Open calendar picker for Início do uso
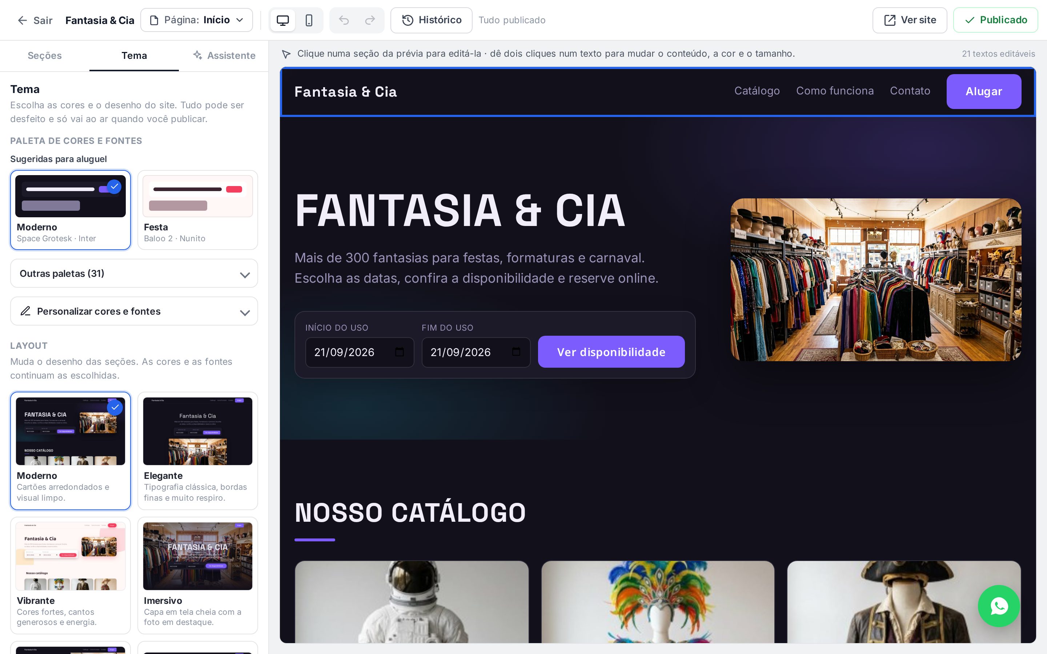This screenshot has height=654, width=1047. coord(399,352)
